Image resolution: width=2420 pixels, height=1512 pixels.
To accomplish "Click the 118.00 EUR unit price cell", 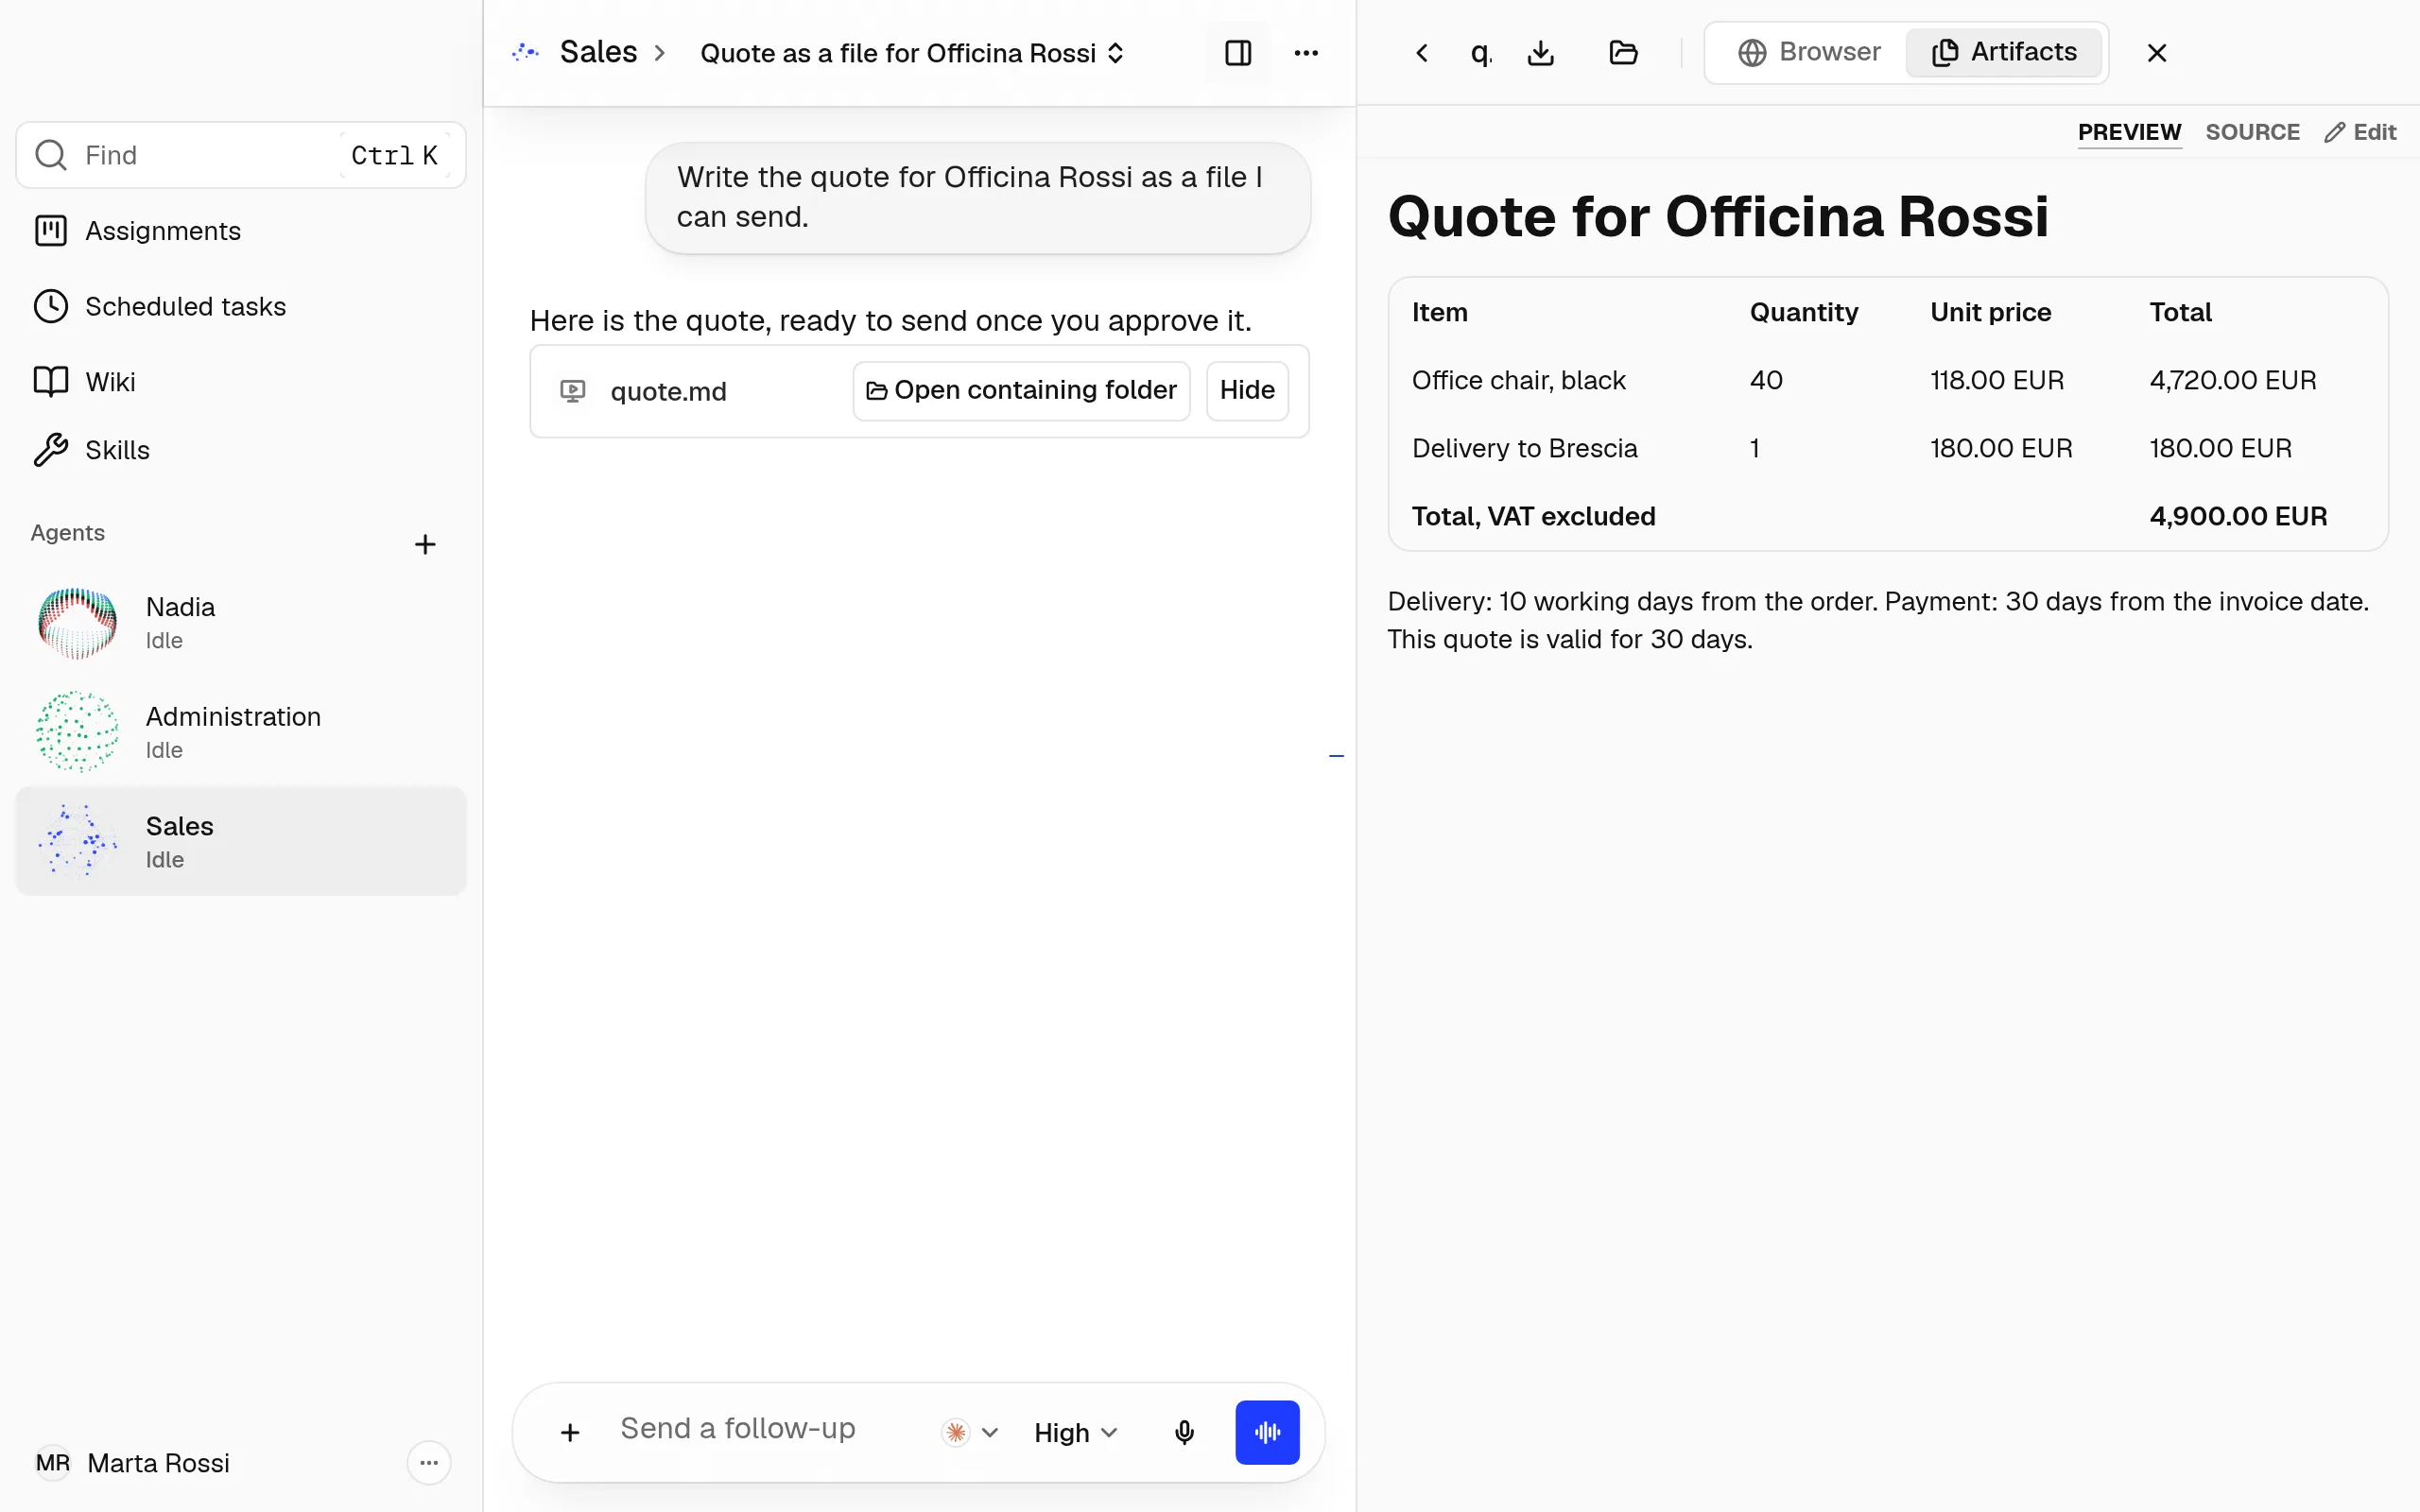I will click(1996, 380).
